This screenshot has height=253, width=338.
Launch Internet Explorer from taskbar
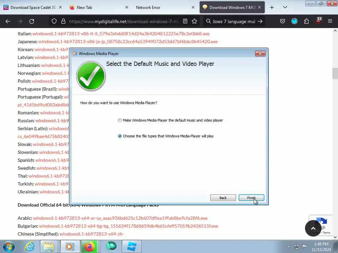click(x=29, y=246)
